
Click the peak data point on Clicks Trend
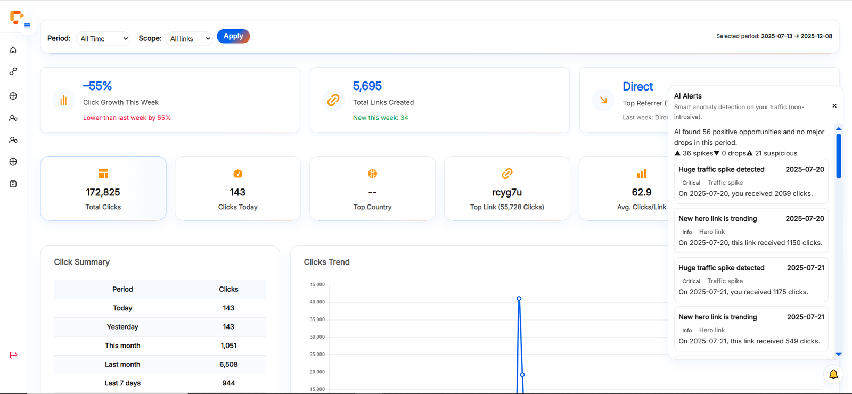[x=519, y=299]
